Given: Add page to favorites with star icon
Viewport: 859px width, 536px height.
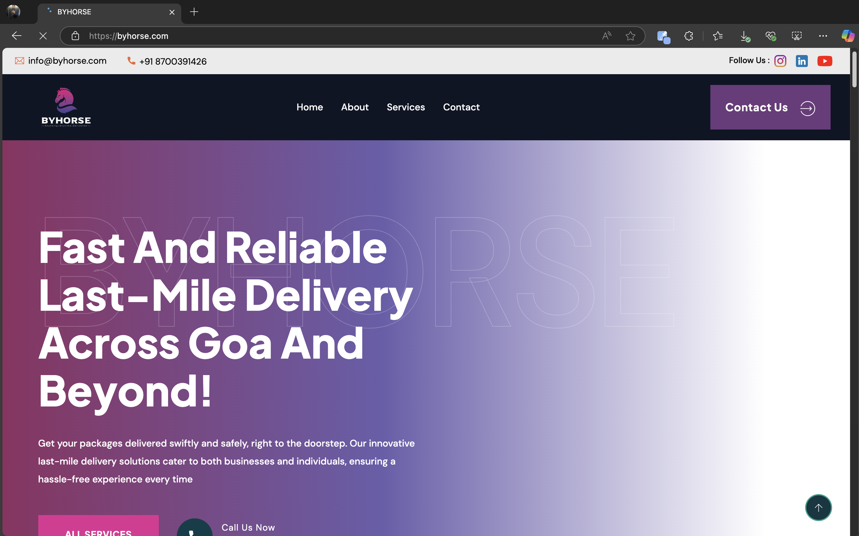Looking at the screenshot, I should (x=630, y=36).
